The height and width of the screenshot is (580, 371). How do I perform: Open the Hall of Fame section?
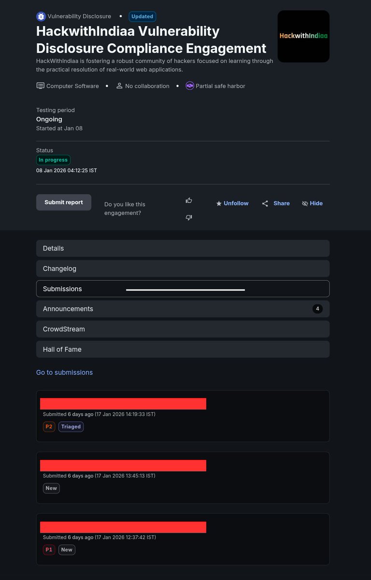(183, 349)
